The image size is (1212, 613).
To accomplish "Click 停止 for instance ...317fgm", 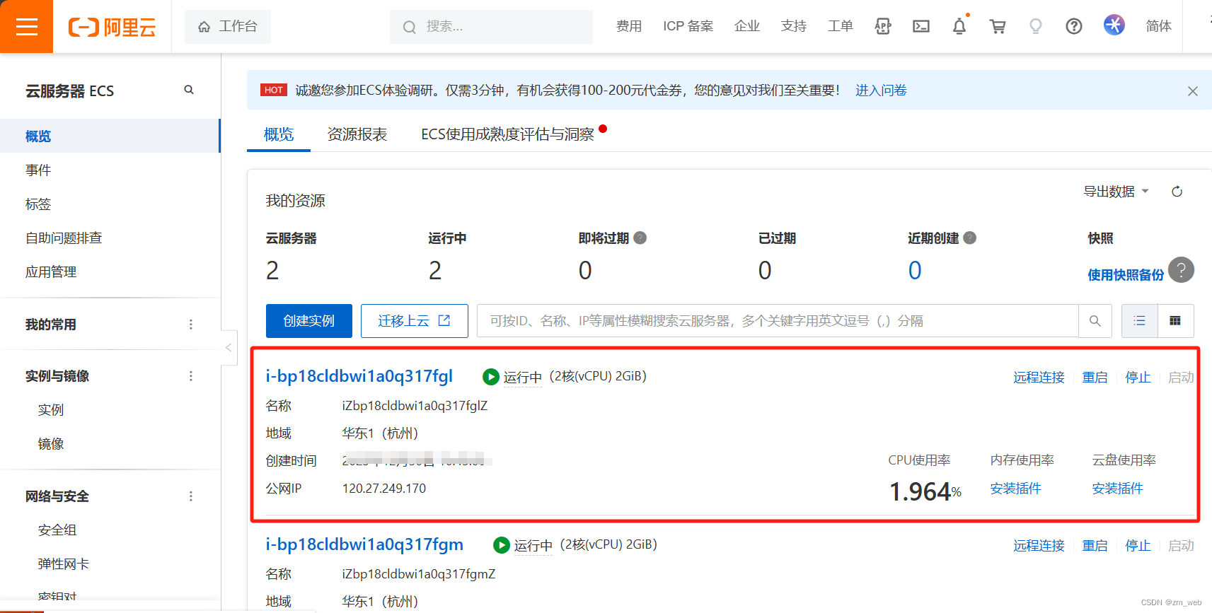I will pos(1138,546).
